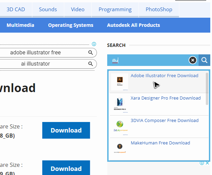Open Autodesk All Products menu item

point(133,25)
